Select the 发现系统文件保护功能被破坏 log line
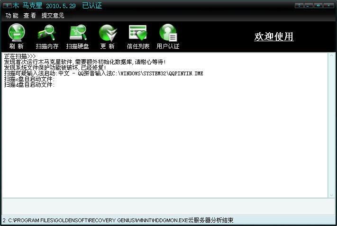The width and height of the screenshot is (337, 226). 55,68
